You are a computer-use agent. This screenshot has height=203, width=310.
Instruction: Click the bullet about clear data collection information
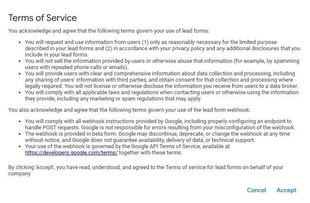click(162, 80)
